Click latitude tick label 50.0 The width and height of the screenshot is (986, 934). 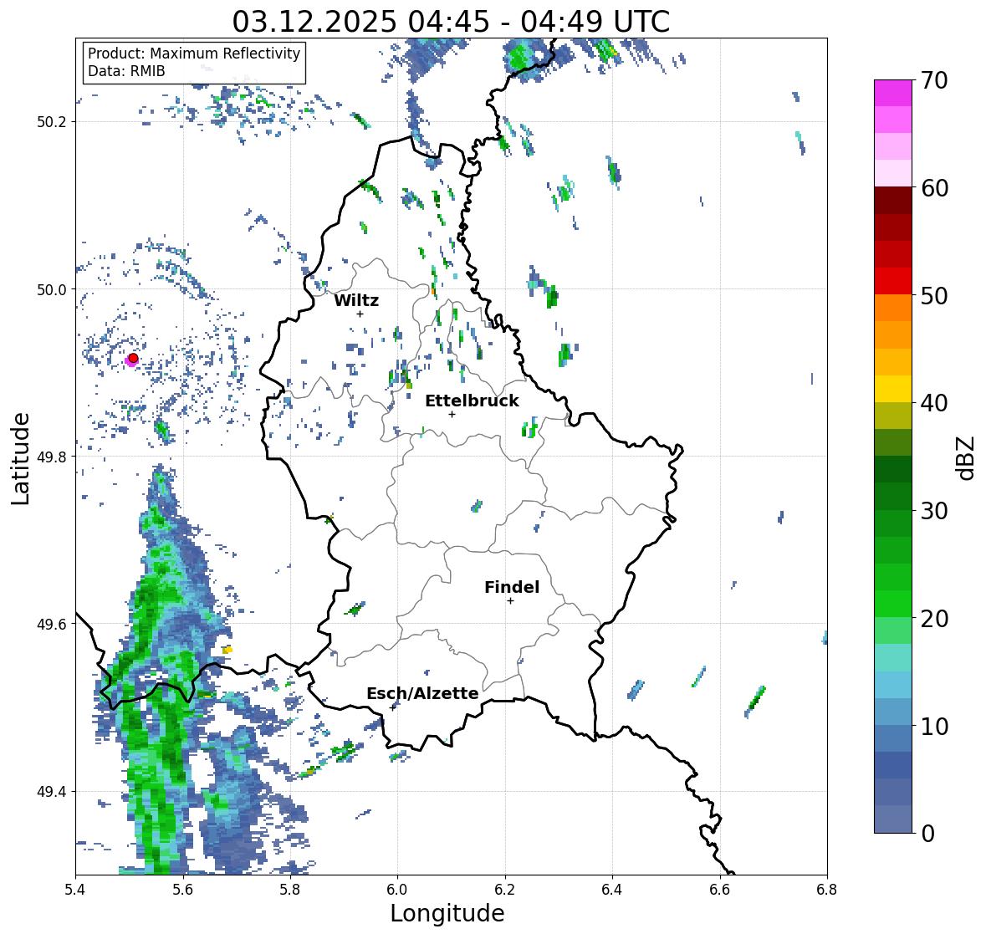pyautogui.click(x=52, y=290)
